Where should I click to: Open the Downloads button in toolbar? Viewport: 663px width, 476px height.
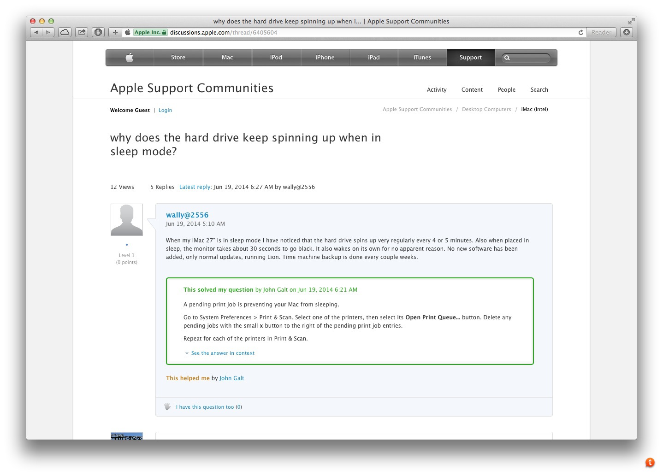tap(627, 32)
